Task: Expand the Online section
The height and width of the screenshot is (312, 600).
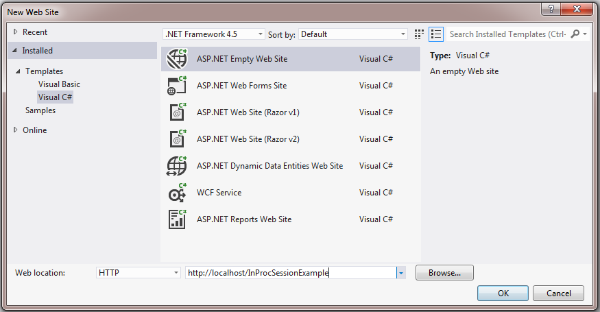Action: (x=16, y=130)
